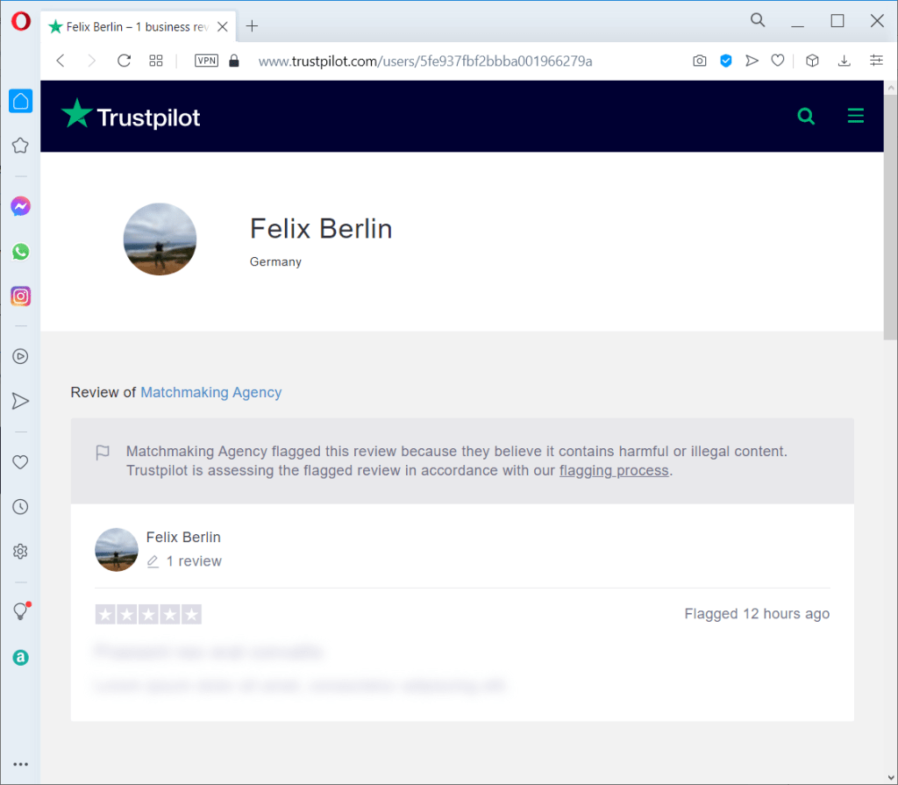898x785 pixels.
Task: Reload the page
Action: tap(124, 61)
